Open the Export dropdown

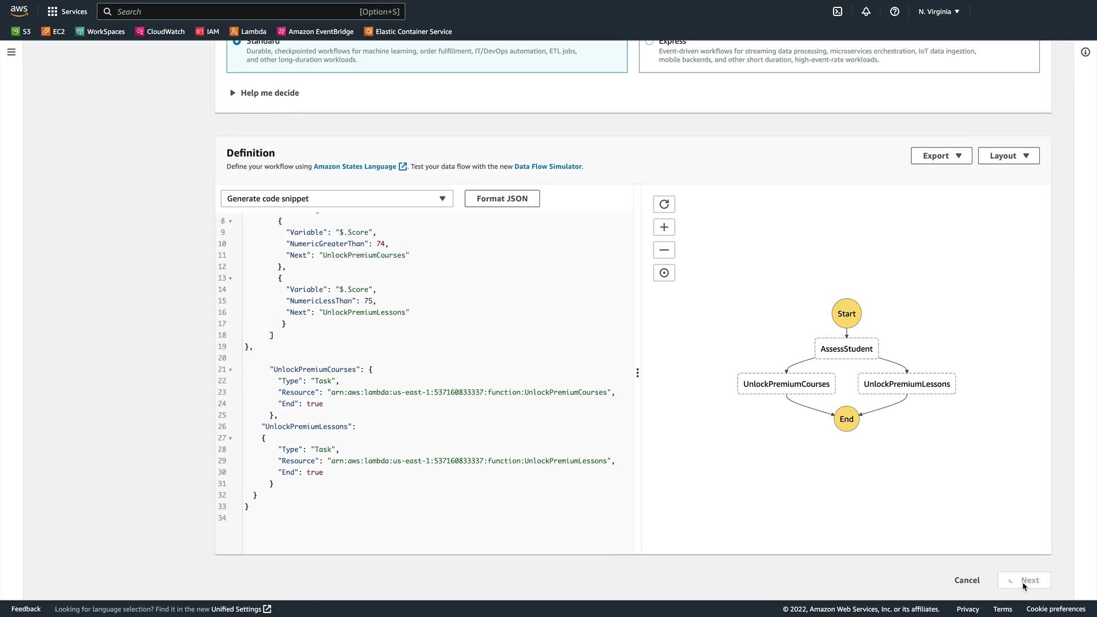pyautogui.click(x=941, y=156)
